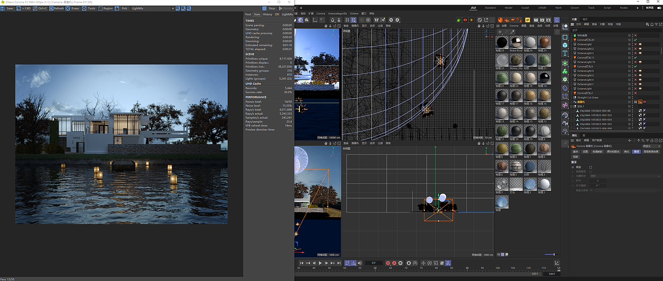The width and height of the screenshot is (663, 281).
Task: Toggle timeline sound speaker icon
Action: click(x=359, y=263)
